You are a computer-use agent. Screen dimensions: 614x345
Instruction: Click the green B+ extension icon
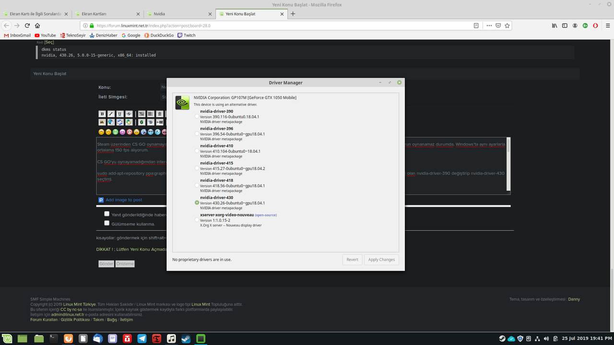[x=585, y=25]
